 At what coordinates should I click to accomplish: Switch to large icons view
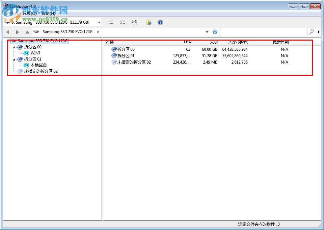tap(134, 22)
